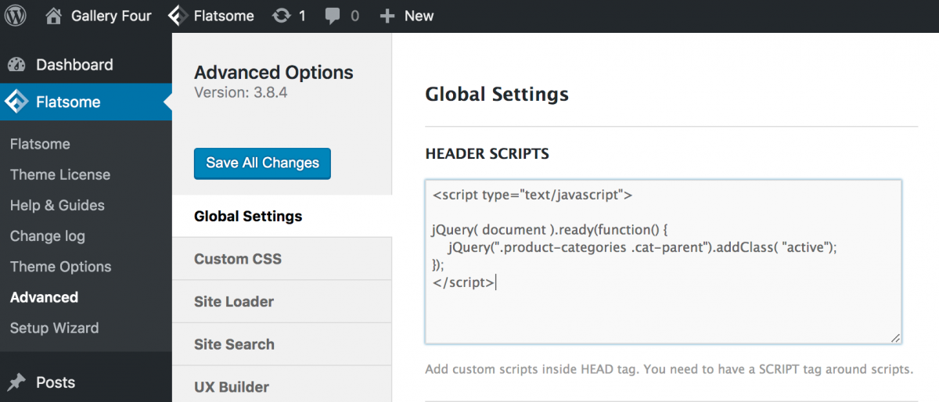
Task: Click the WordPress logo icon
Action: coord(16,16)
